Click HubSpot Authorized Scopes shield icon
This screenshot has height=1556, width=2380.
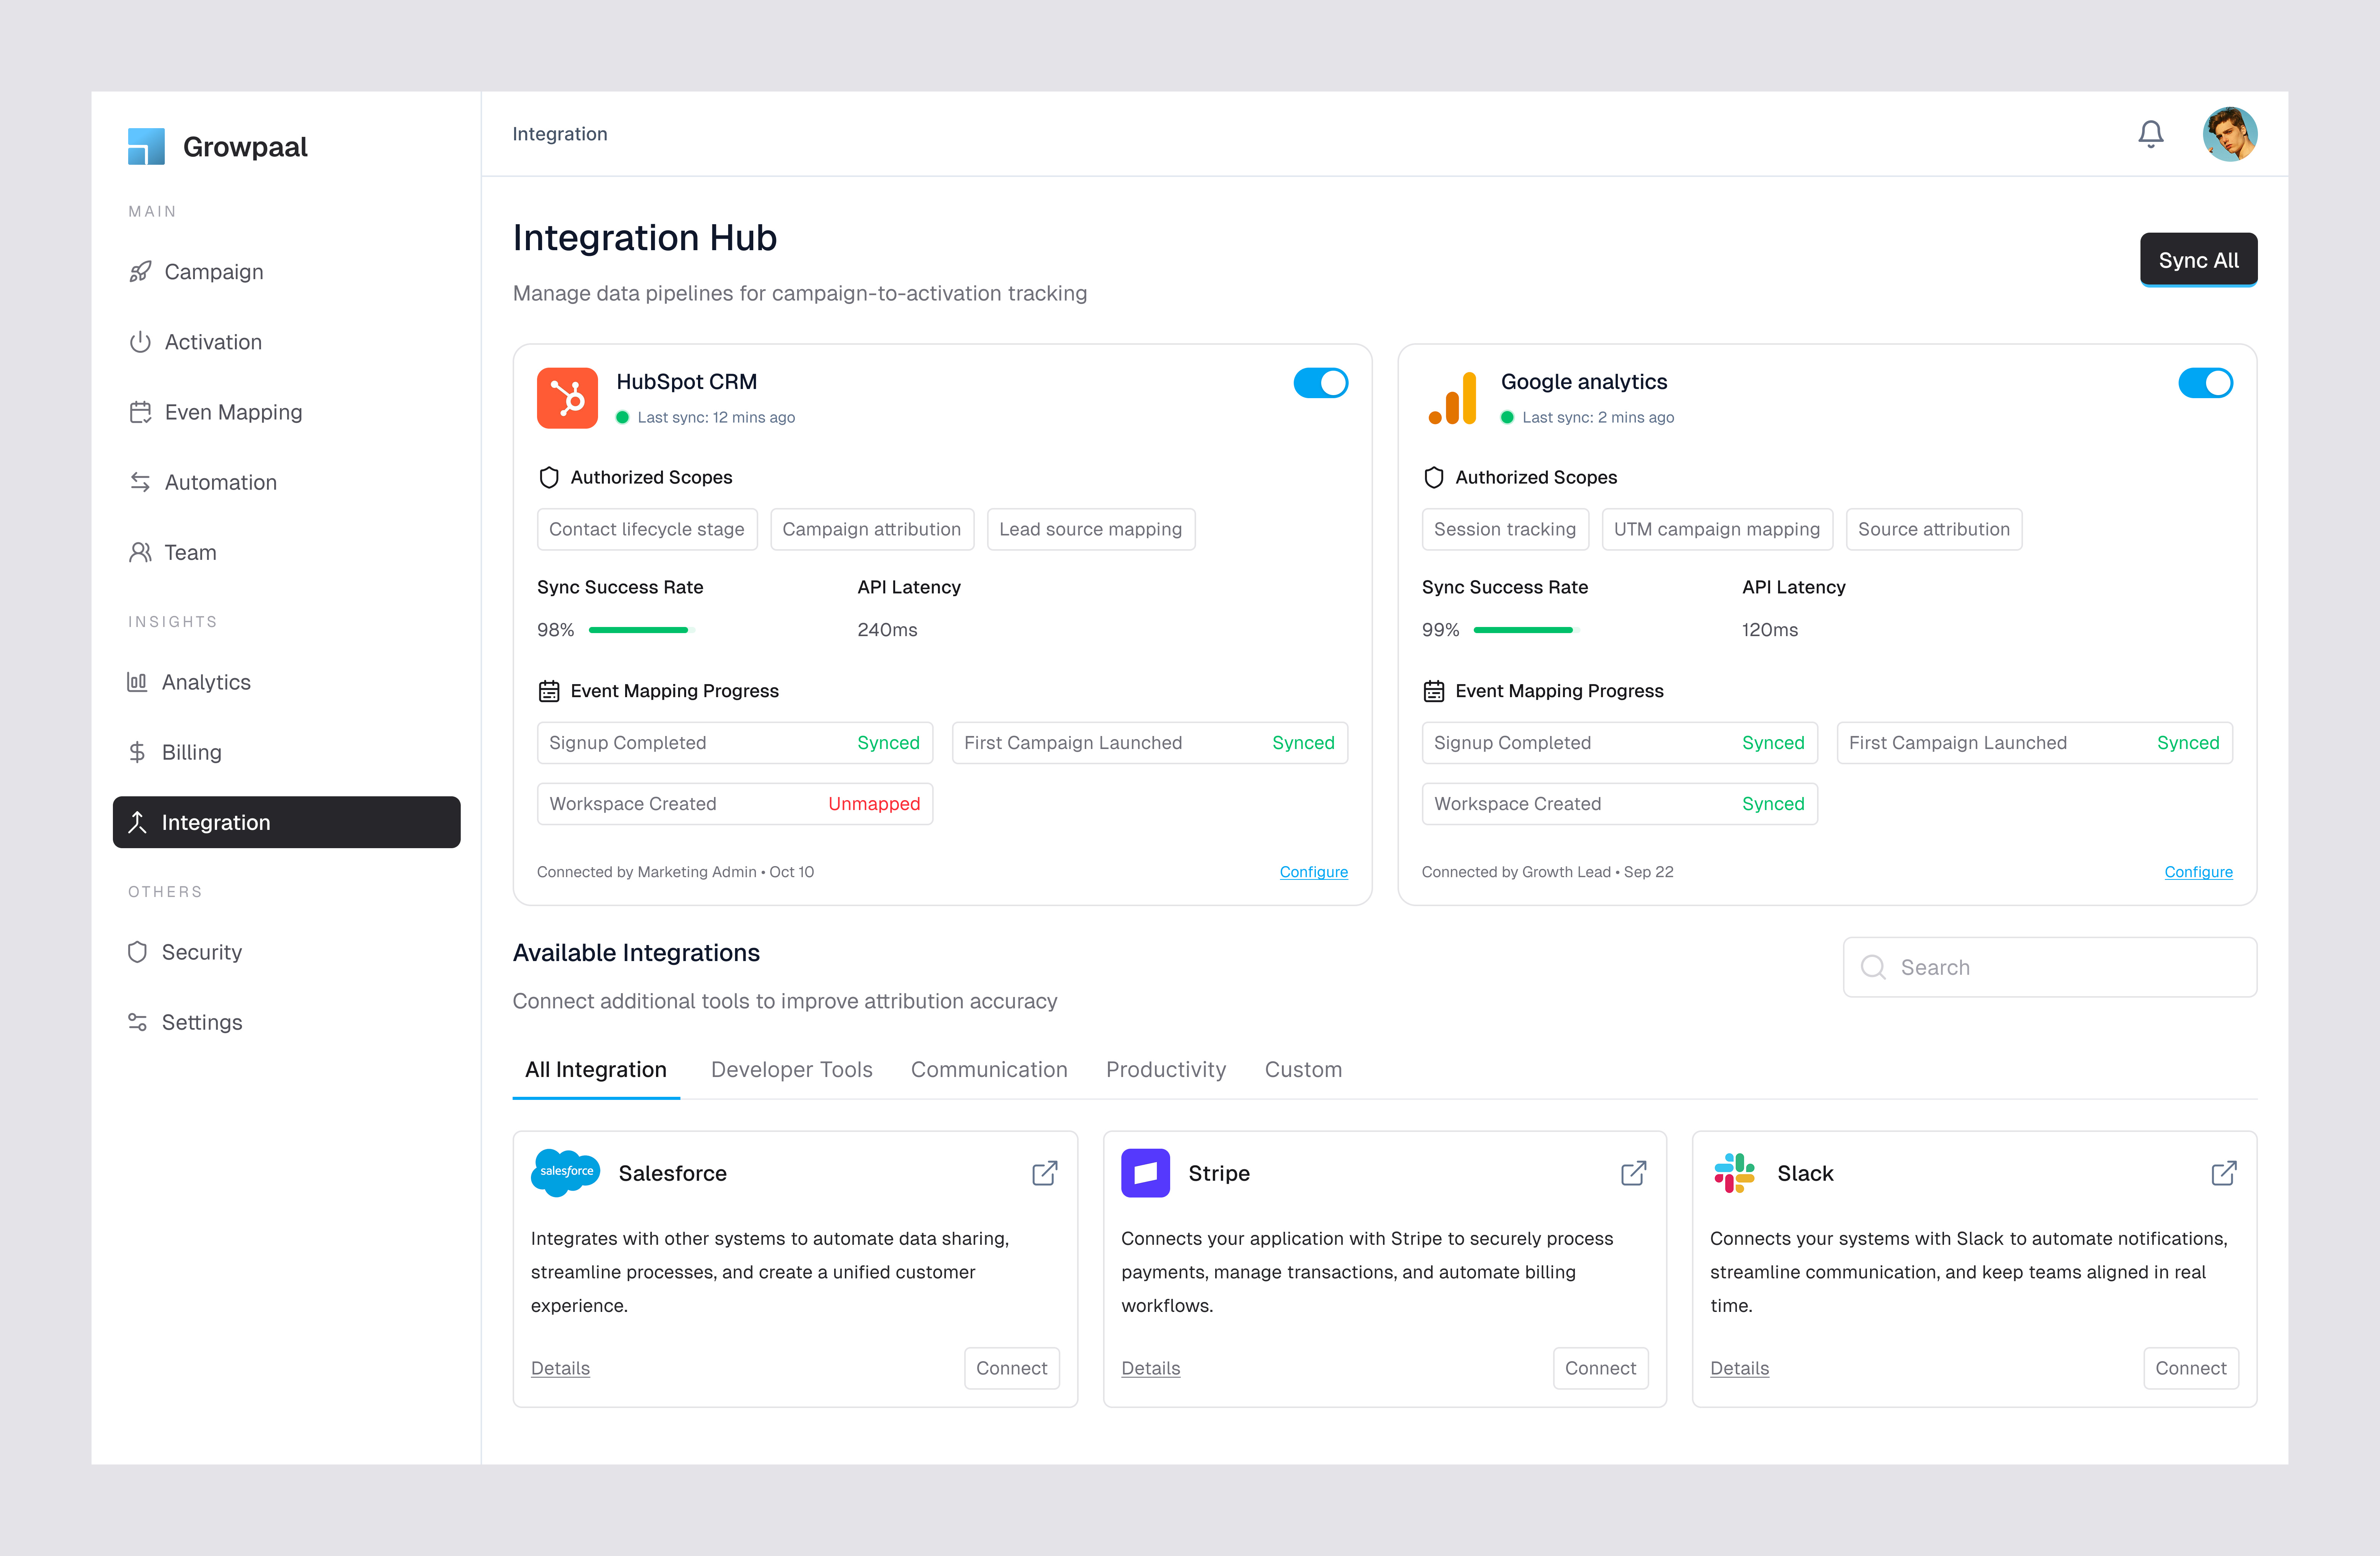tap(549, 478)
